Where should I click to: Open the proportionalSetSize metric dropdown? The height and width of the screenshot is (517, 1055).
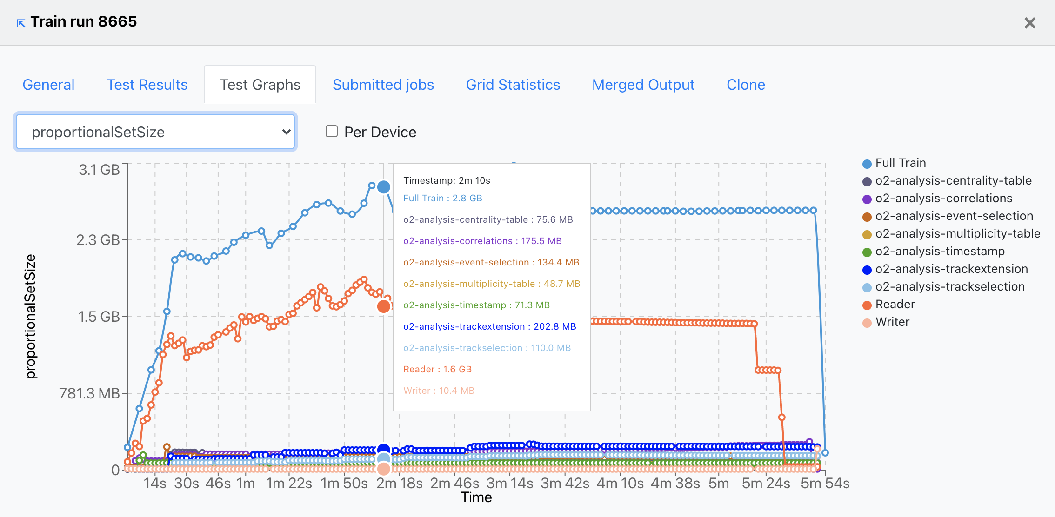pos(155,132)
